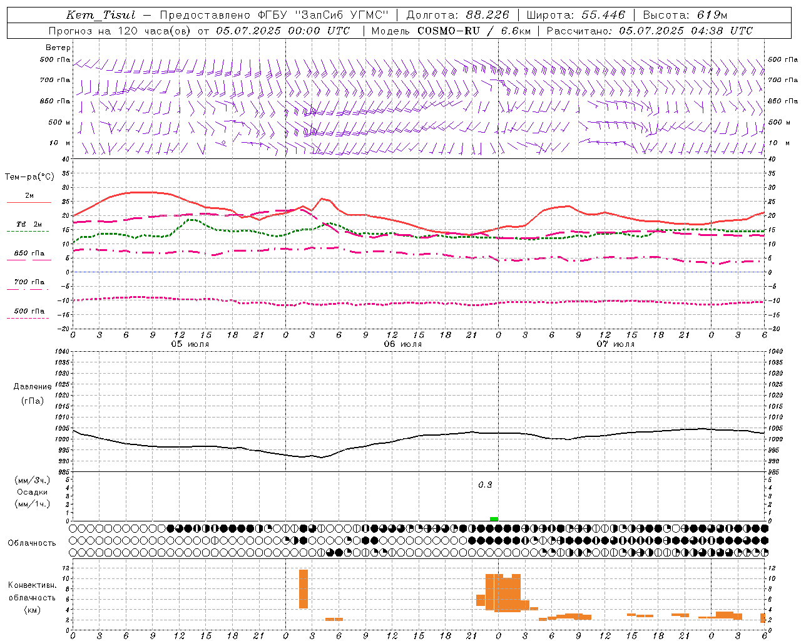Click the 07 июля date label

pos(616,344)
